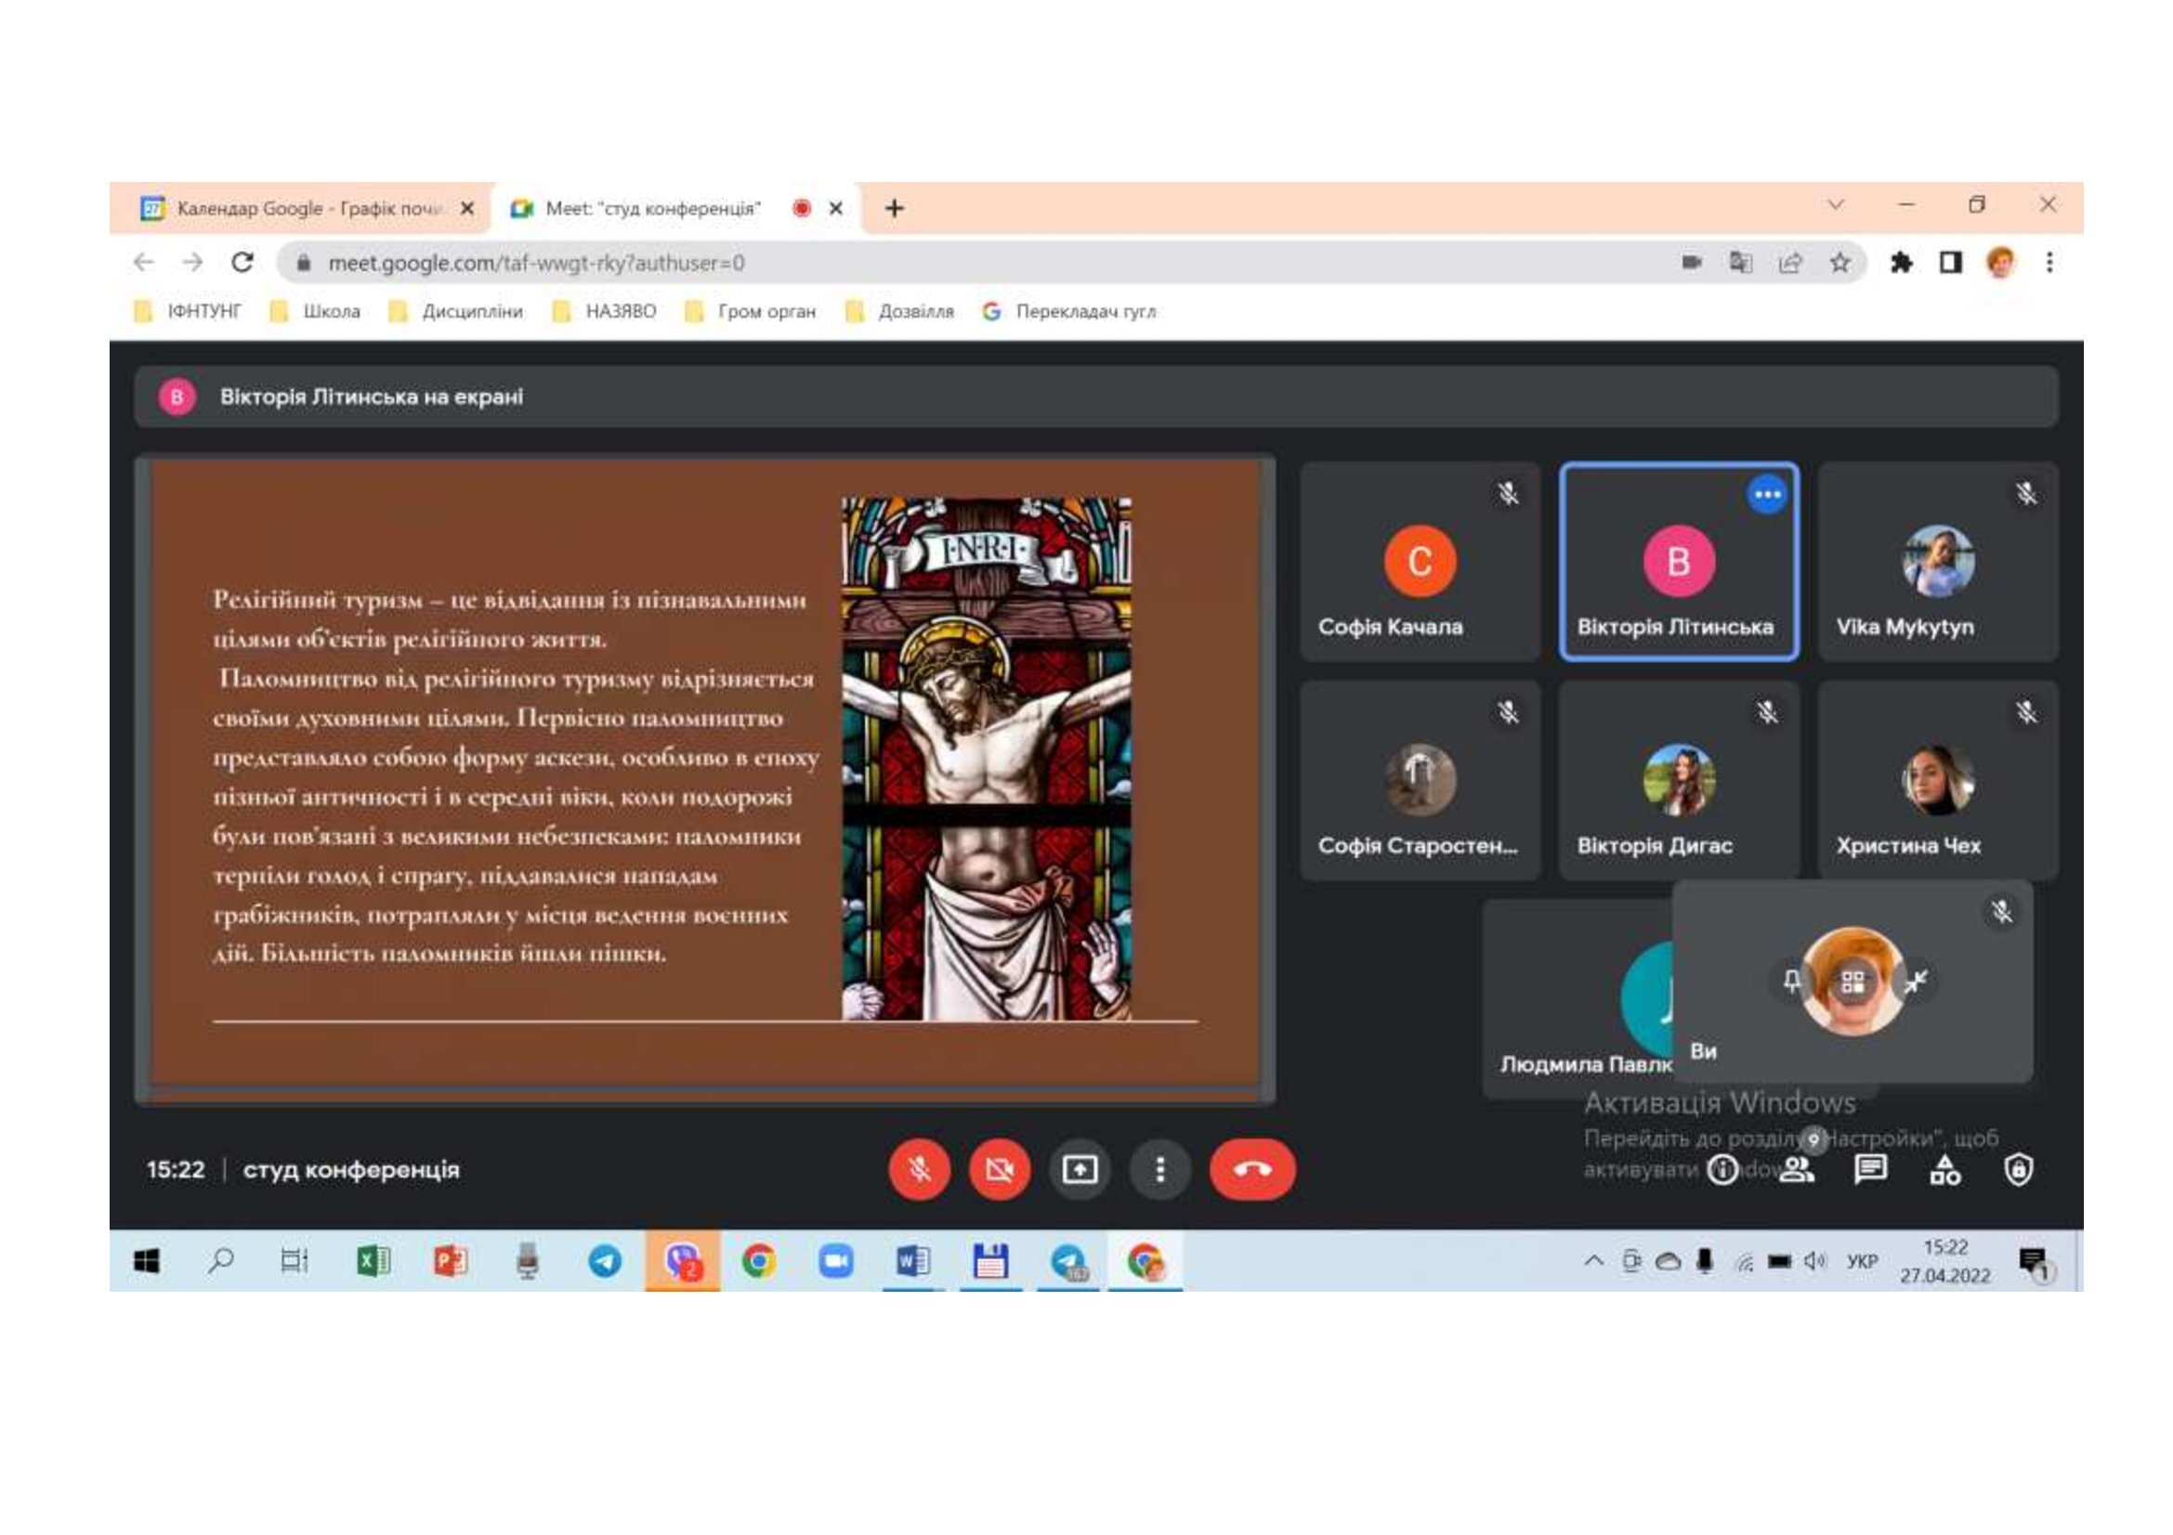The image size is (2173, 1535).
Task: Open host controls shield icon
Action: click(x=2018, y=1170)
